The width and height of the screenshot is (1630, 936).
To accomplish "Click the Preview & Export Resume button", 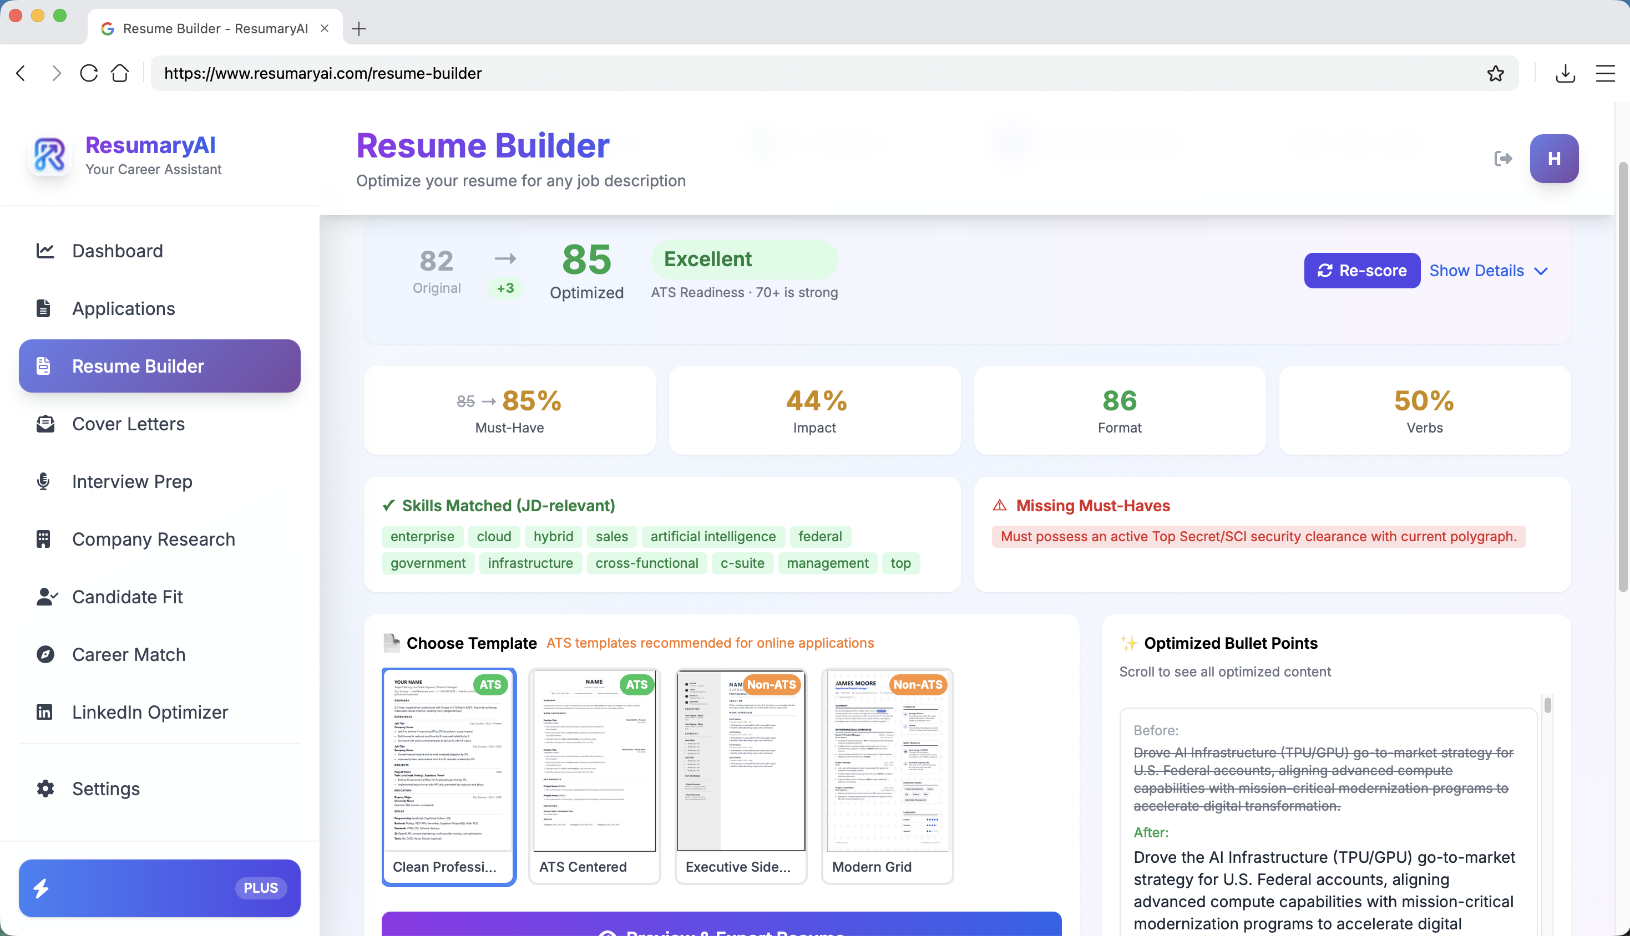I will (721, 924).
